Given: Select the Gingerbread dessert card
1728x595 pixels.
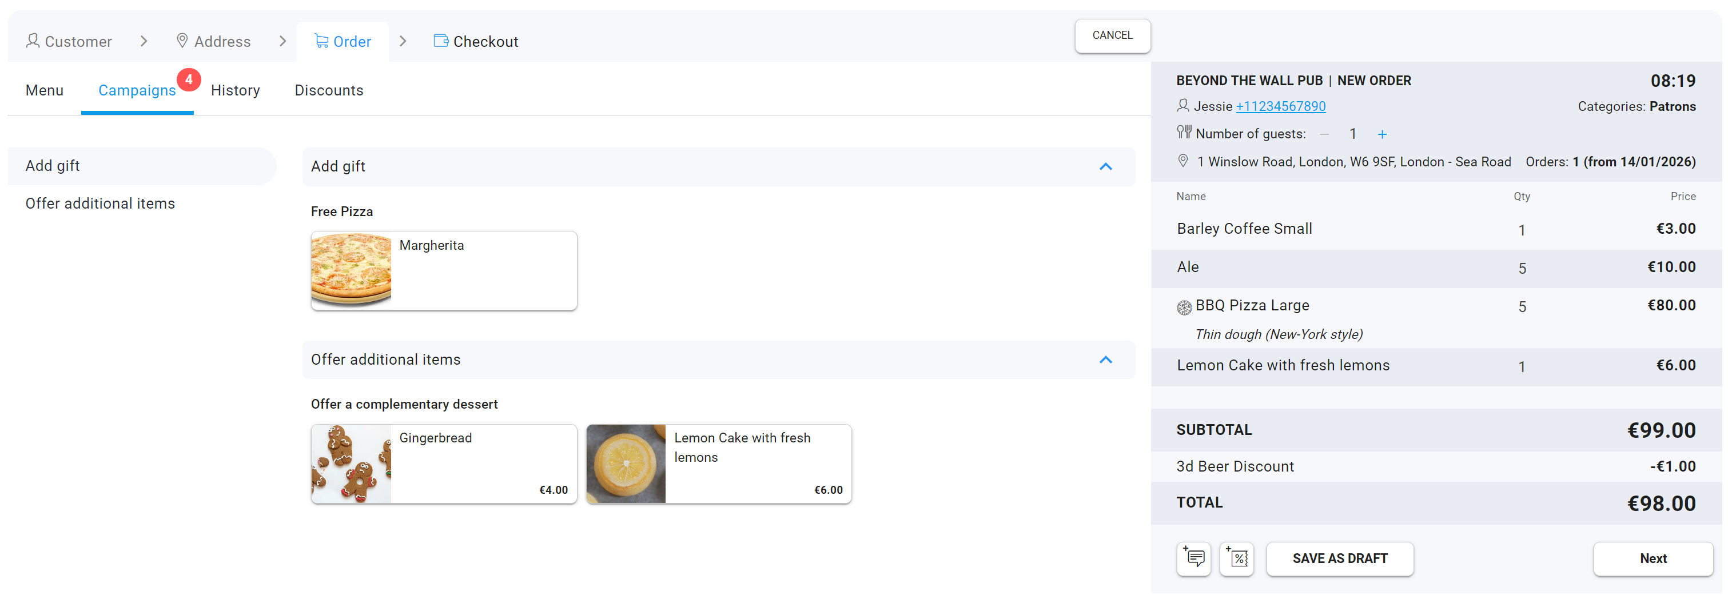Looking at the screenshot, I should click(443, 464).
